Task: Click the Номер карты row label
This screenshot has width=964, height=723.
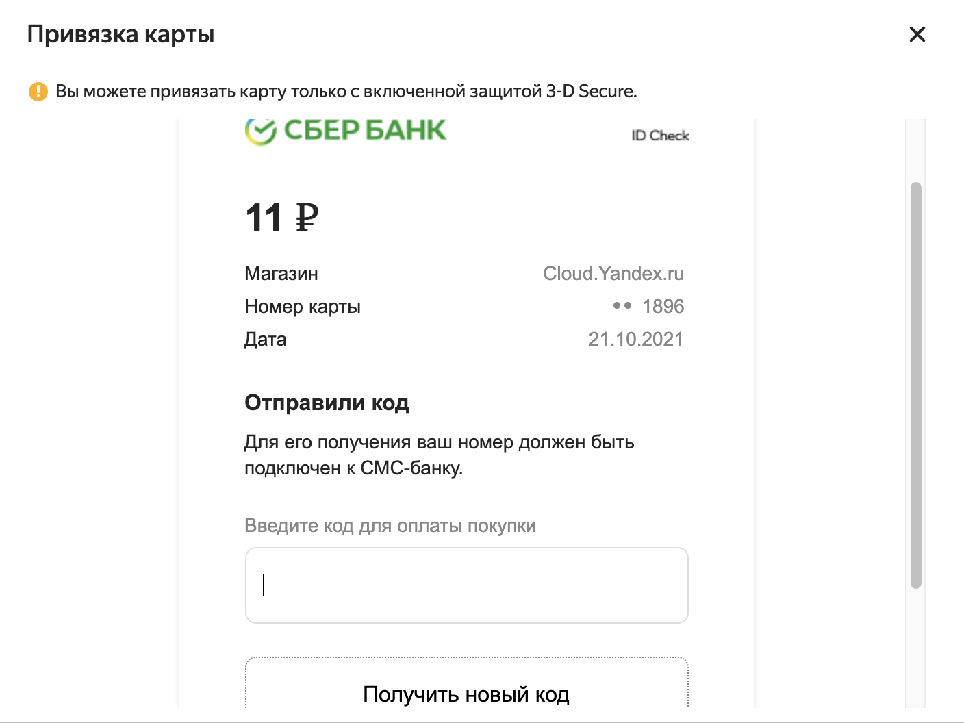Action: [x=302, y=307]
